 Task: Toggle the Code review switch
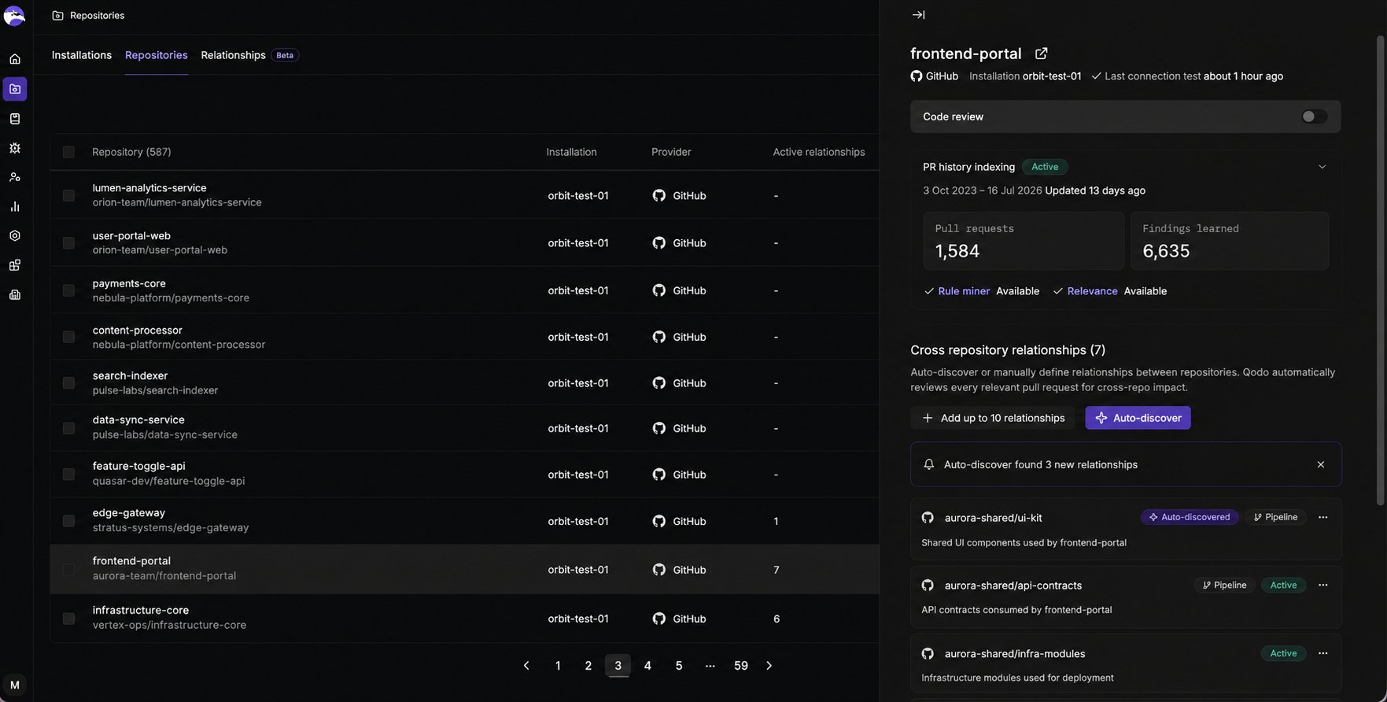point(1314,116)
